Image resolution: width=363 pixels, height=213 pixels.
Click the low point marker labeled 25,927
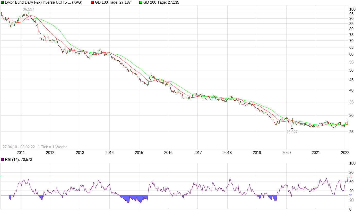(x=292, y=132)
